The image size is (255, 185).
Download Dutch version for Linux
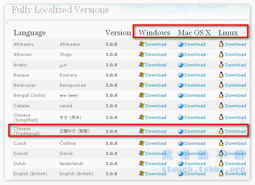tap(235, 164)
